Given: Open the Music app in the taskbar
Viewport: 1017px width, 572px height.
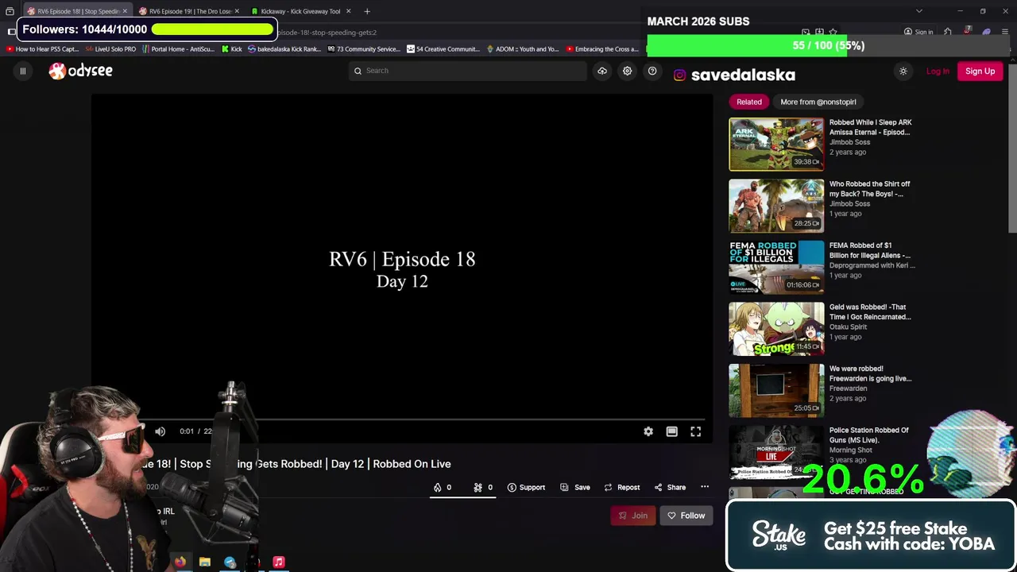Looking at the screenshot, I should [x=279, y=562].
